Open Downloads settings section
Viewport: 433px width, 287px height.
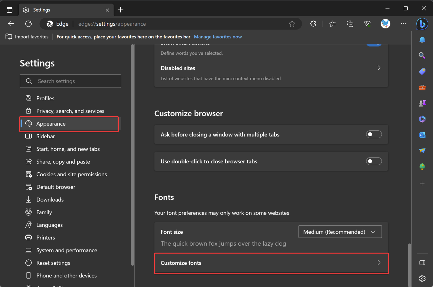(x=50, y=199)
